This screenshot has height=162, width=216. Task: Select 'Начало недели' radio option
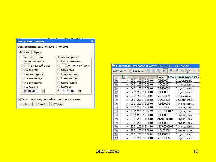click(x=22, y=82)
